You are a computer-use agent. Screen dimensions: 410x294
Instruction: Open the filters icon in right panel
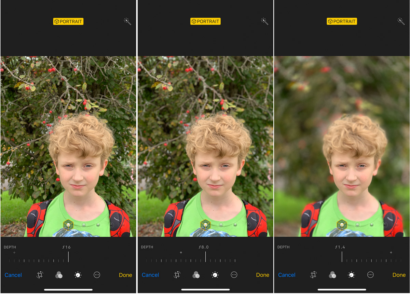[x=332, y=275]
